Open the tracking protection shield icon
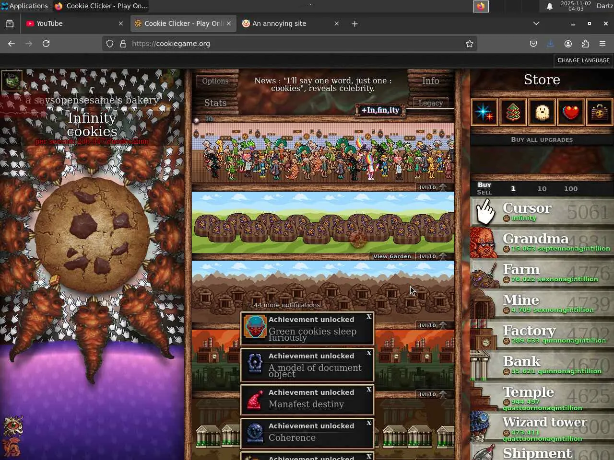This screenshot has width=614, height=460. point(110,44)
